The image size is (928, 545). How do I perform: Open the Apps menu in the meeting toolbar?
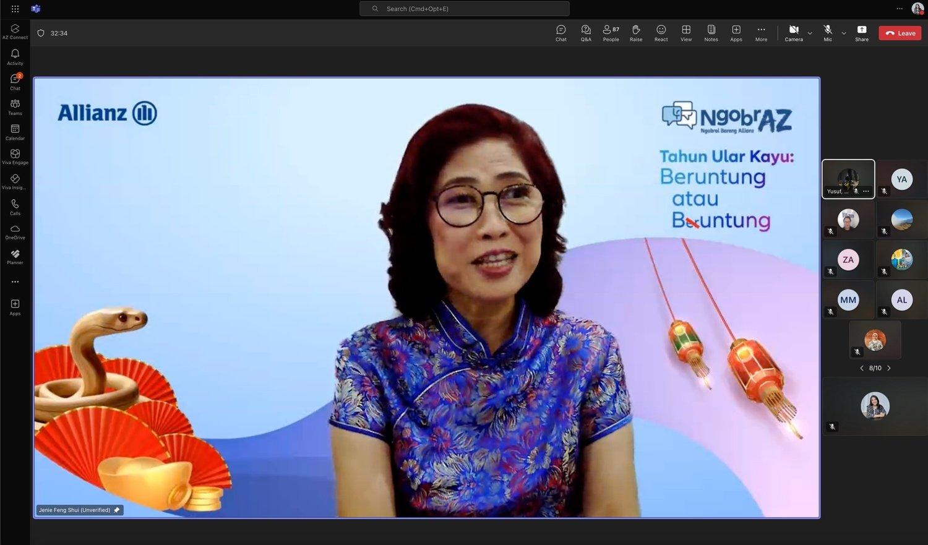click(736, 33)
